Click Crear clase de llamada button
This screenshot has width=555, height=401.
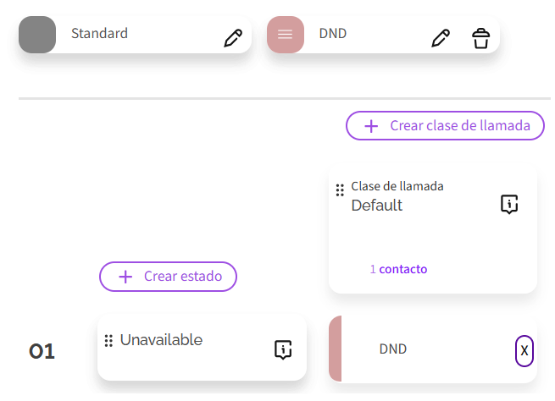point(445,125)
